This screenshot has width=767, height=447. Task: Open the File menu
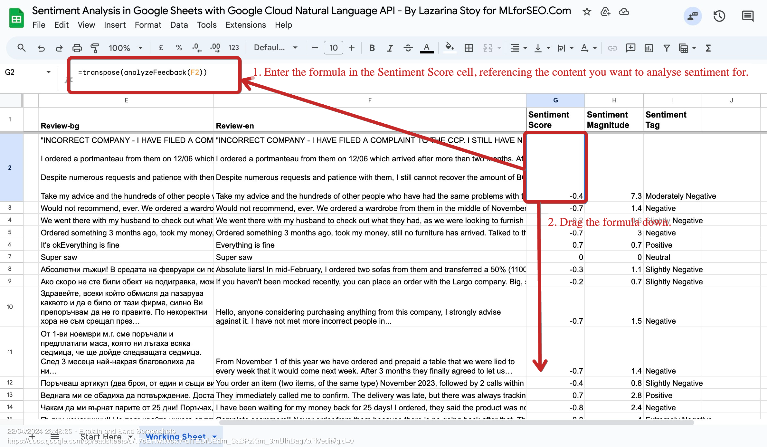coord(39,25)
